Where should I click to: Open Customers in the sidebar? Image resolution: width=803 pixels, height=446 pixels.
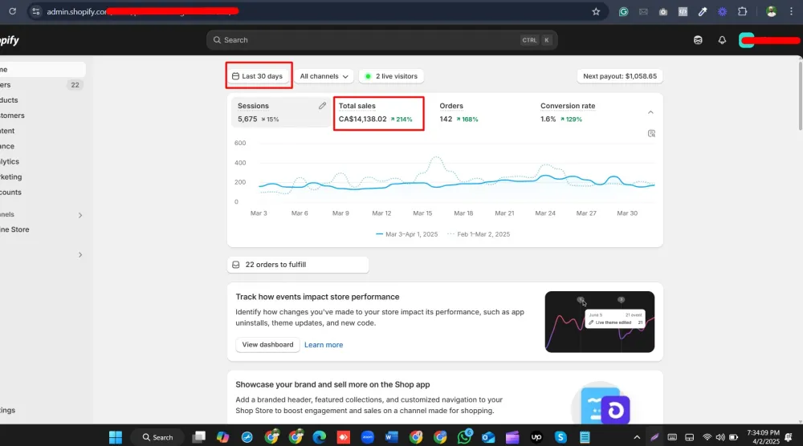click(43, 116)
